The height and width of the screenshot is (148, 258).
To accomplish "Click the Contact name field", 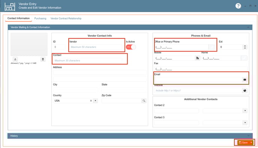I will [87, 60].
